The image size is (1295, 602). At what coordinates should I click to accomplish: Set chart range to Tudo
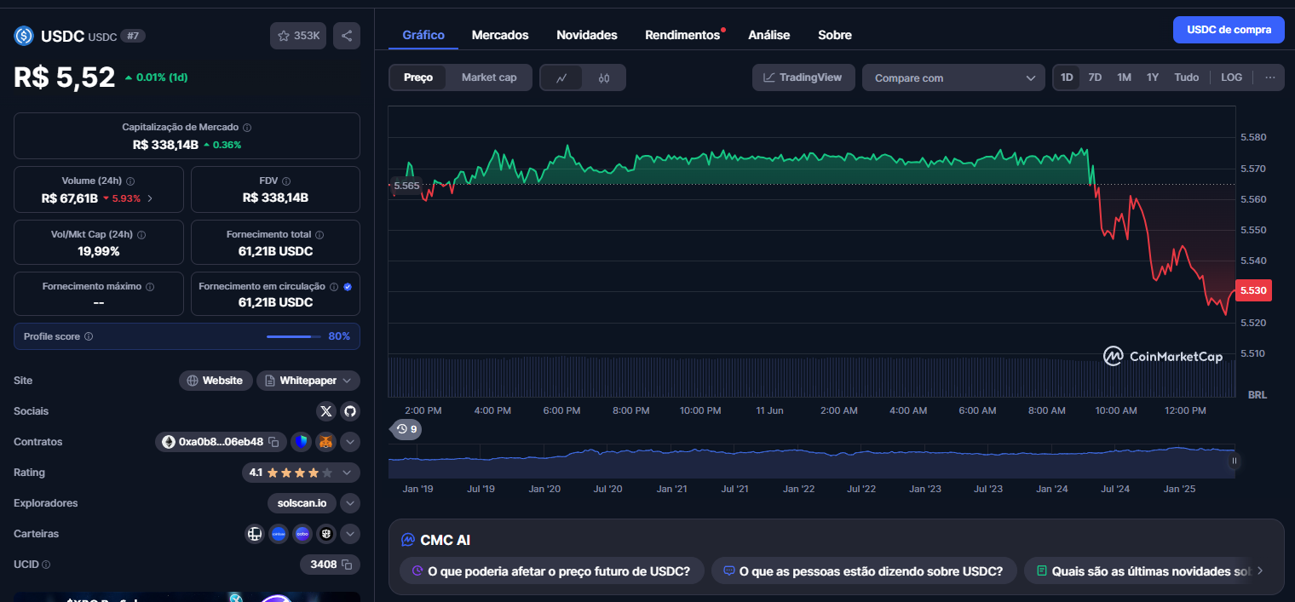click(1187, 77)
